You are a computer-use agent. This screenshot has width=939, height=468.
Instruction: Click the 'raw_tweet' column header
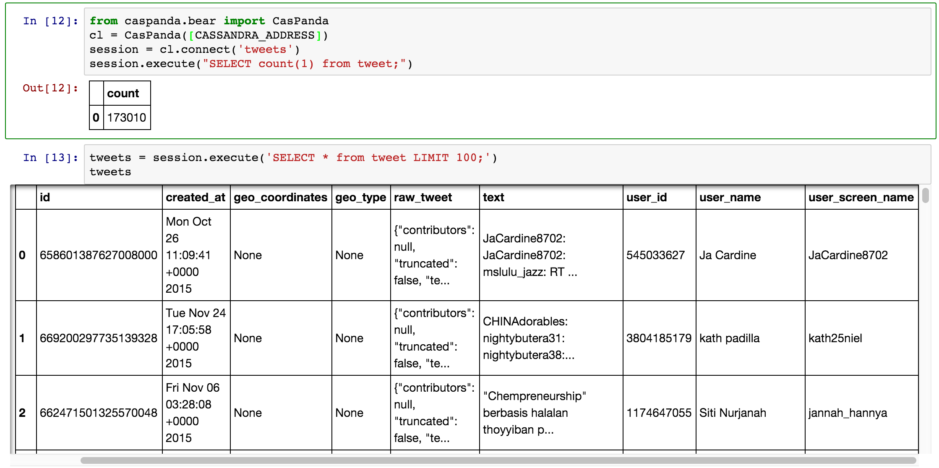coord(435,197)
